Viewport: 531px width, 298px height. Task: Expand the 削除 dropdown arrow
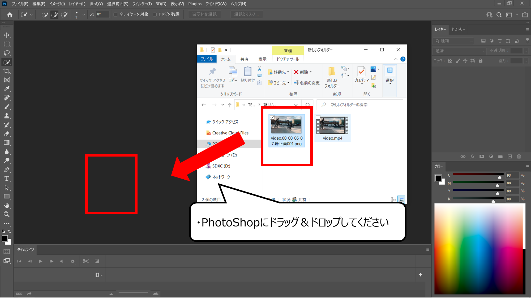pyautogui.click(x=311, y=72)
